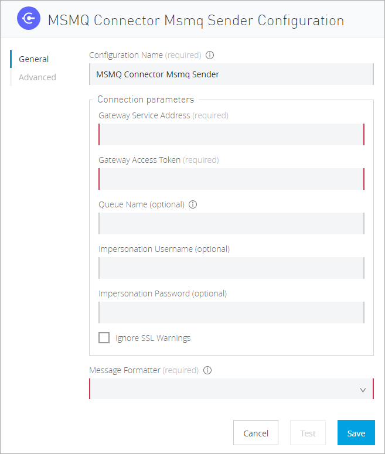Click the Impersonation Username field
385x454 pixels.
coord(231,268)
